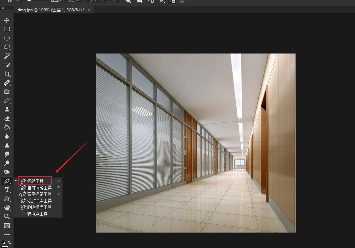Screen dimensions: 355x248
Task: Select the Lasso tool
Action: (7, 47)
